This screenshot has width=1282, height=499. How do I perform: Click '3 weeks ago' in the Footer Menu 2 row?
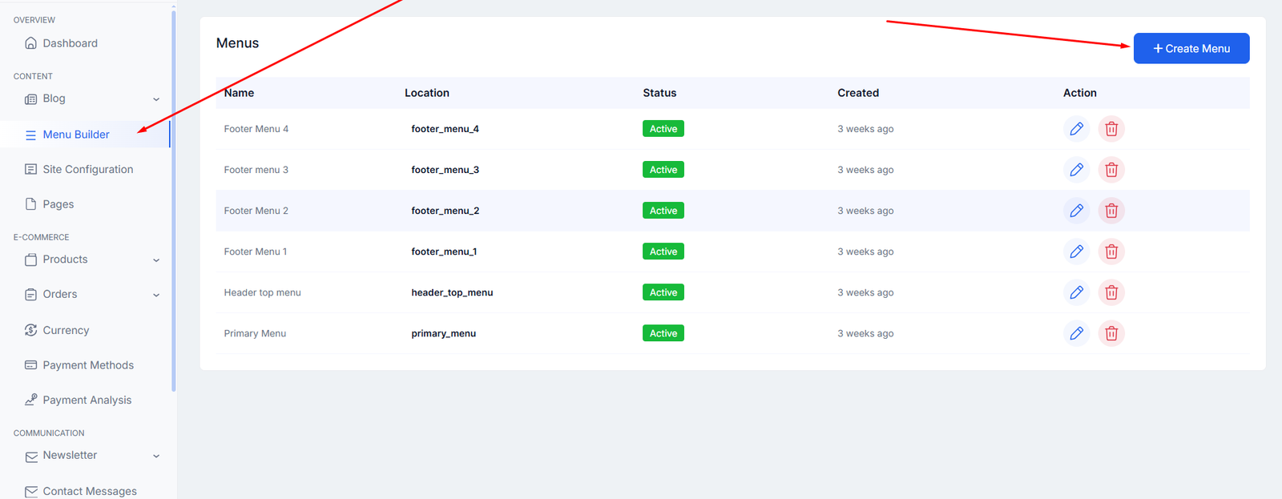(865, 211)
